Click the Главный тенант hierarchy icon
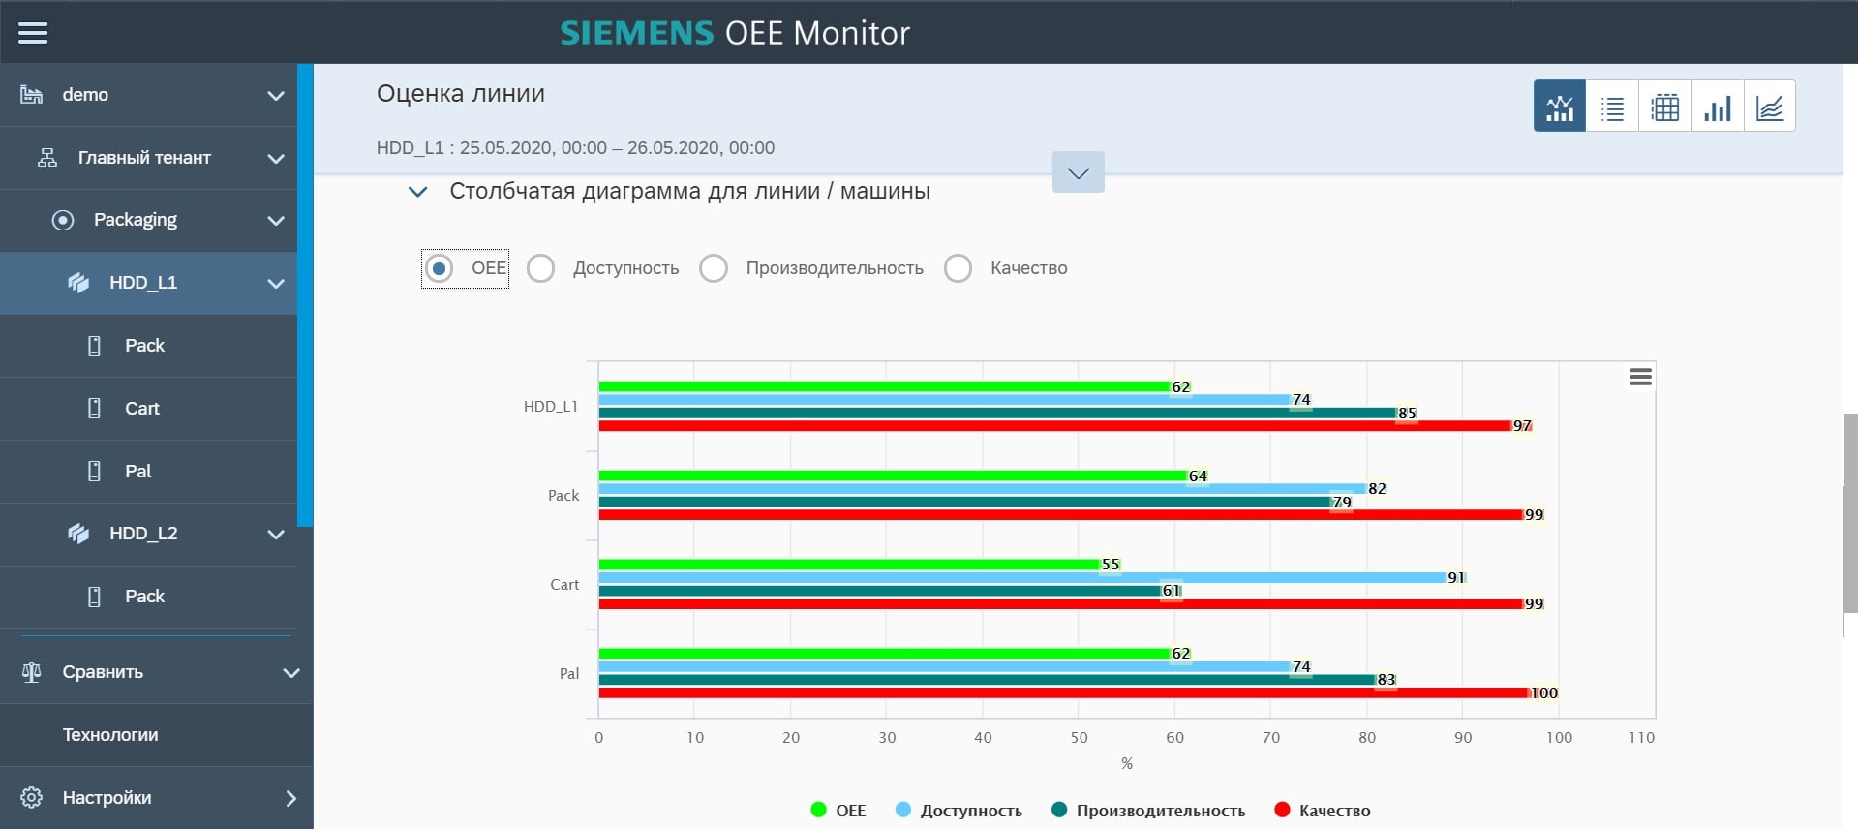This screenshot has width=1858, height=829. coord(46,158)
